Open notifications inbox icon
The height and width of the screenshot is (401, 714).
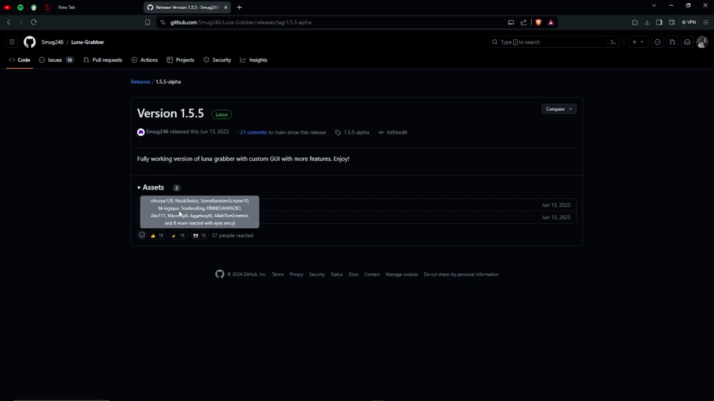[687, 42]
